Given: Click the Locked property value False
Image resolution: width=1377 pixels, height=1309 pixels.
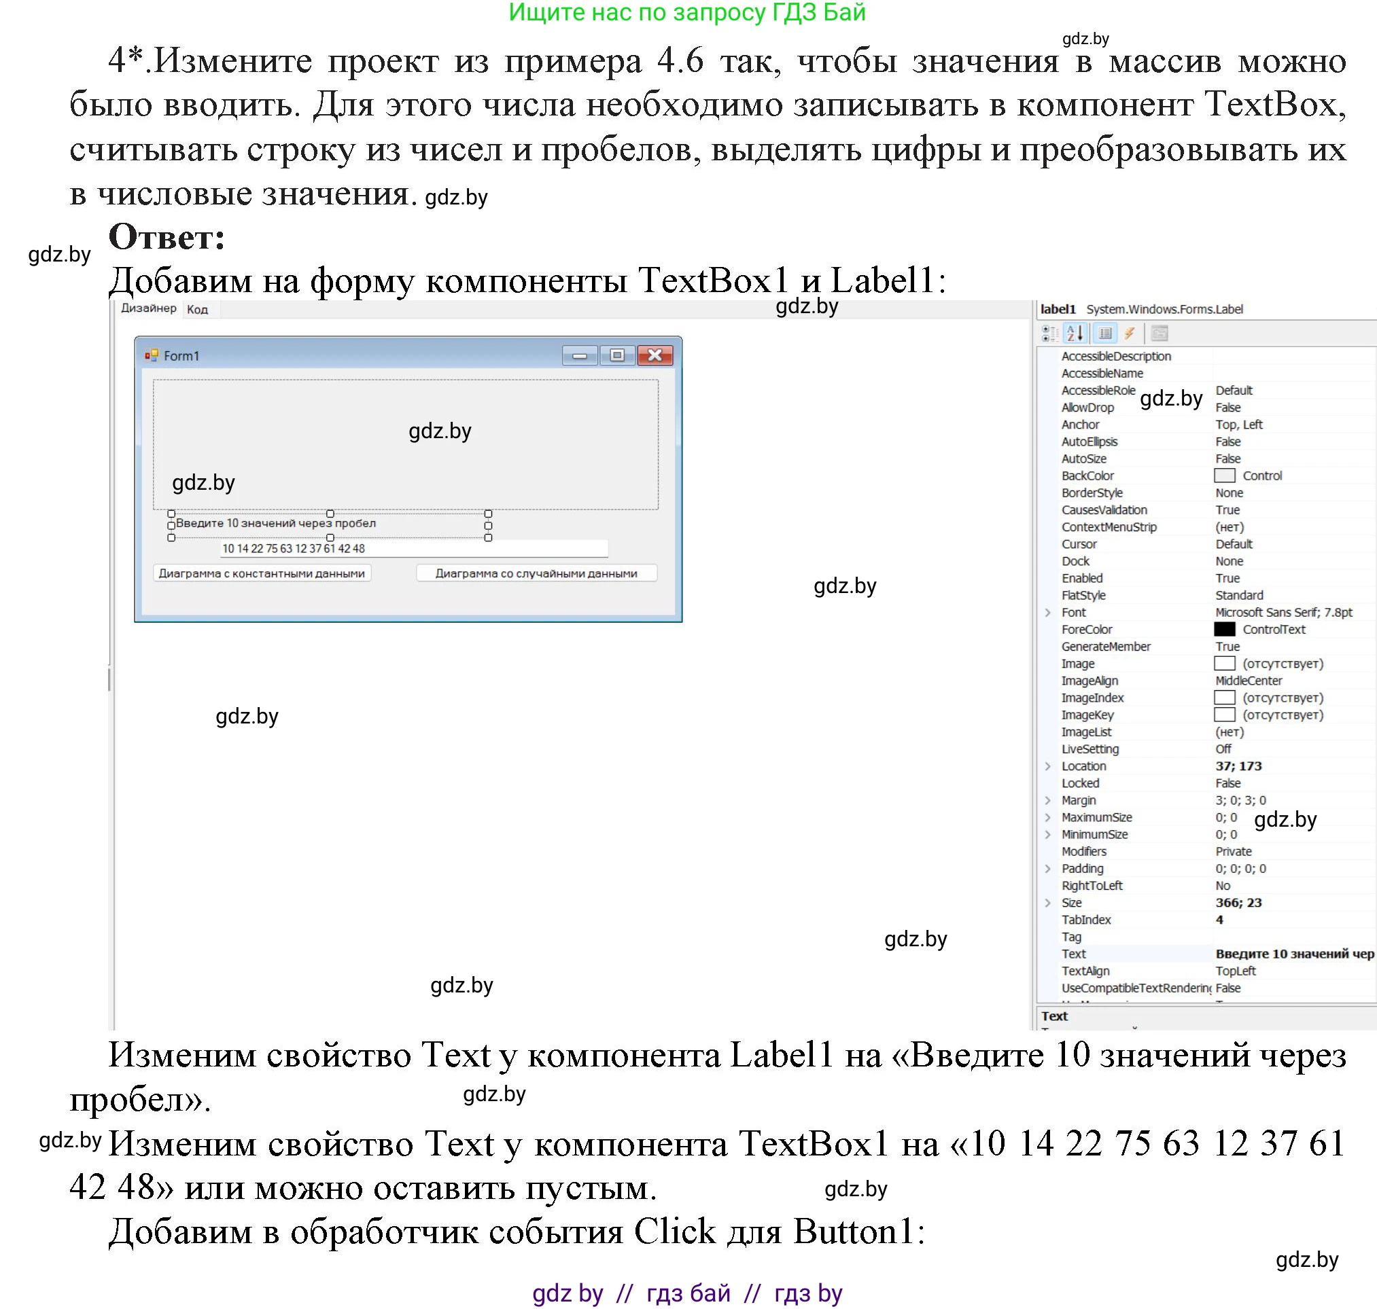Looking at the screenshot, I should (1227, 783).
